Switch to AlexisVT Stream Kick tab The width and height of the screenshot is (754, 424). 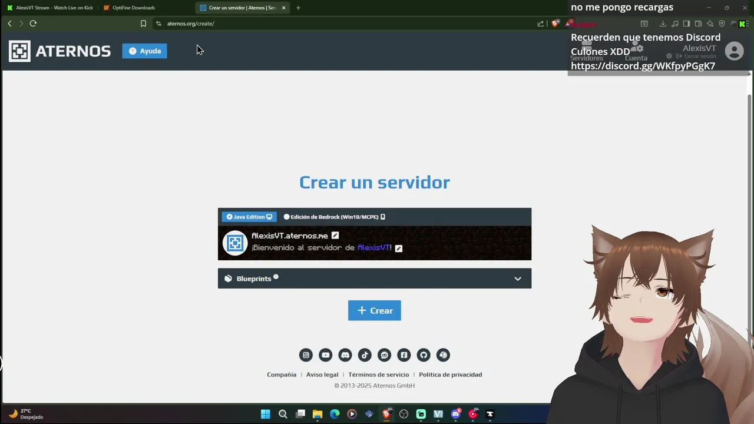point(49,8)
